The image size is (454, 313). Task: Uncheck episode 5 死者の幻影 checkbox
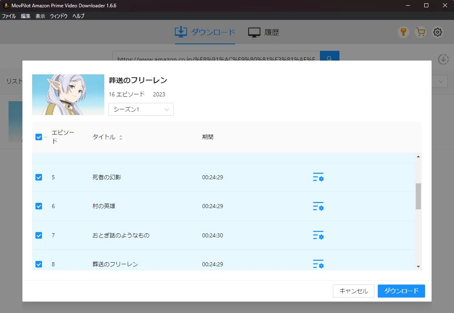pos(39,177)
